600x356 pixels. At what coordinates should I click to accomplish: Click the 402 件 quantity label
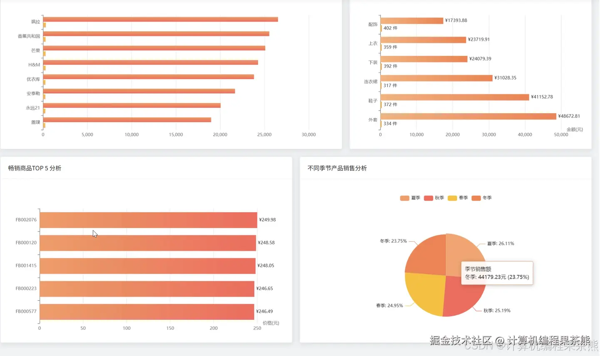[390, 28]
